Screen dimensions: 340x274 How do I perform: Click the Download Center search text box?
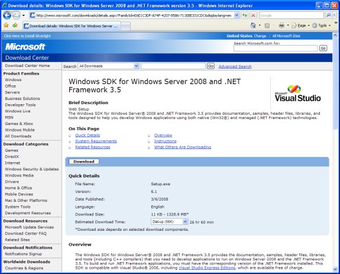[x=173, y=66]
